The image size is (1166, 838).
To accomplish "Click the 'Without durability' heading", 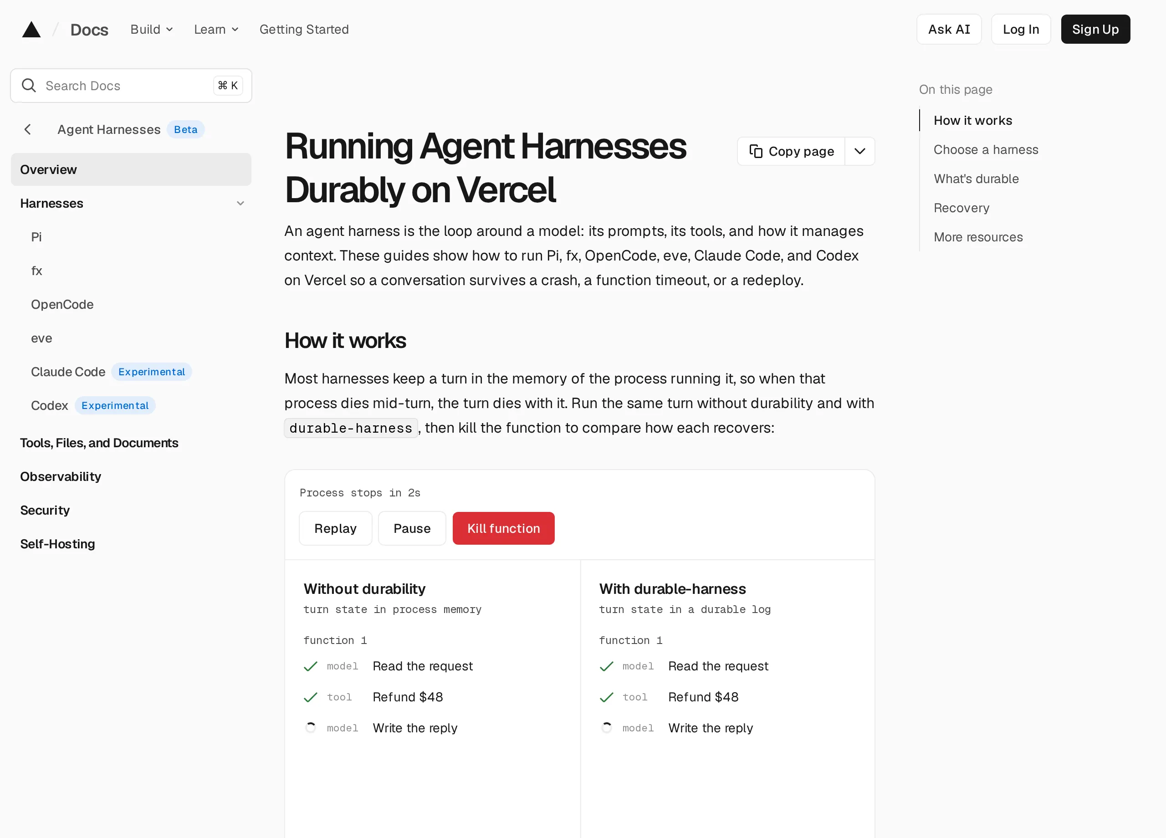I will pyautogui.click(x=364, y=589).
